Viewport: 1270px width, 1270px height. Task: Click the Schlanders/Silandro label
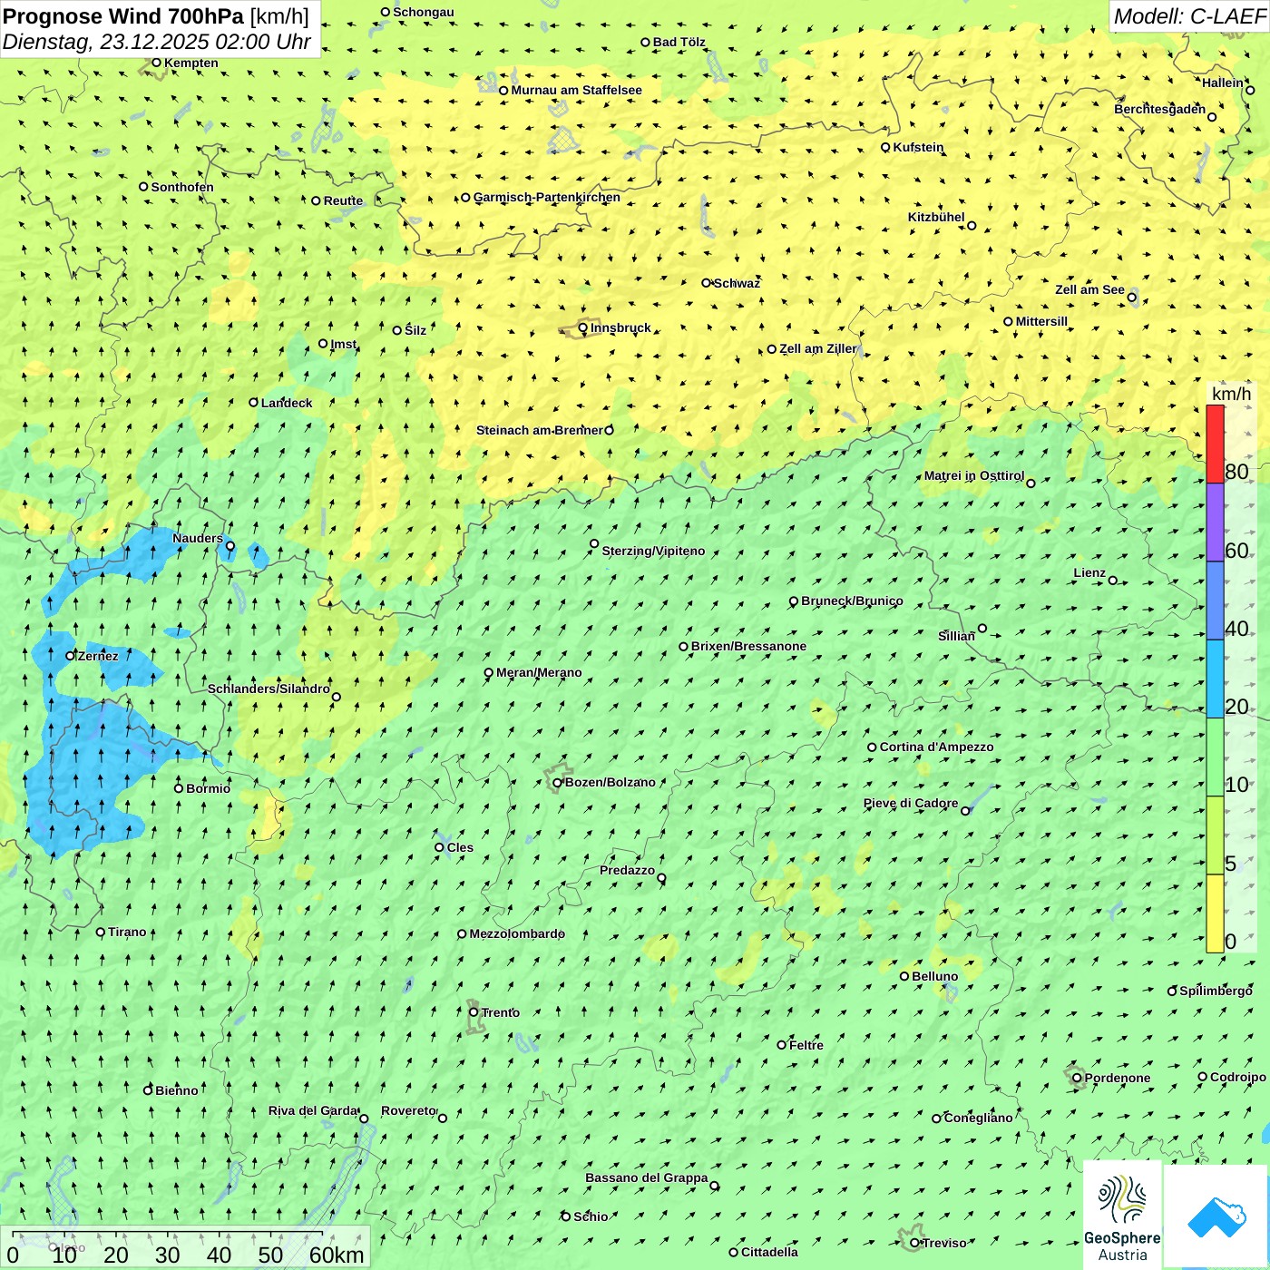(x=269, y=689)
